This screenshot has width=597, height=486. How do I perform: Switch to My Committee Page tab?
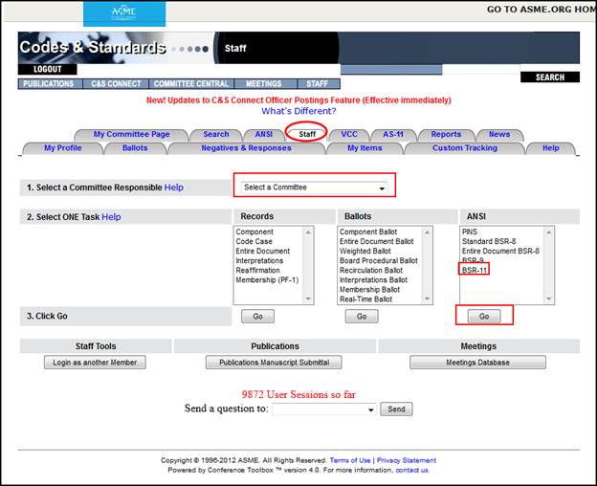(131, 134)
